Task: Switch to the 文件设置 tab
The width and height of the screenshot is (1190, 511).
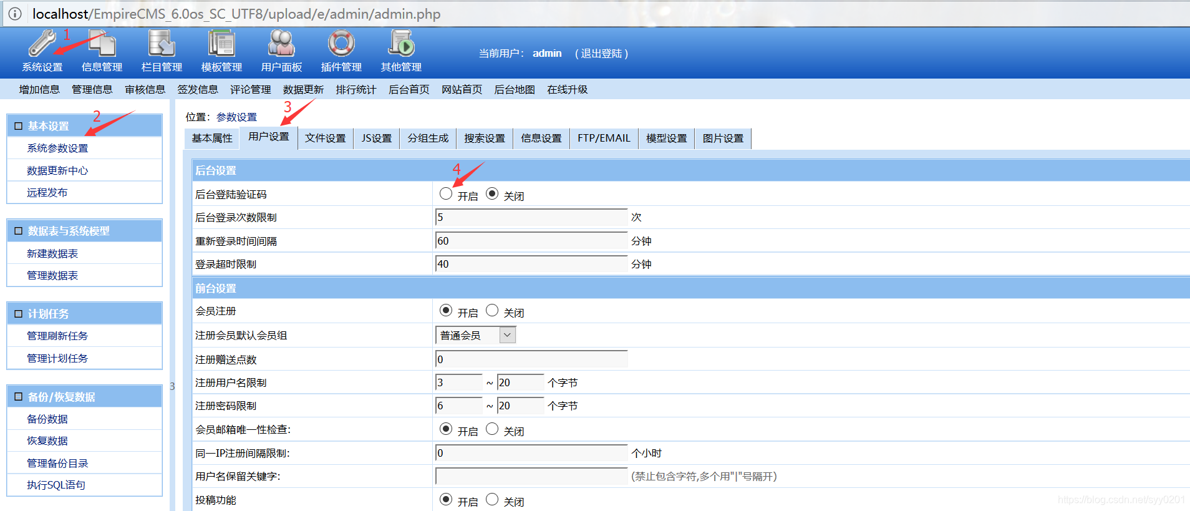Action: 326,139
